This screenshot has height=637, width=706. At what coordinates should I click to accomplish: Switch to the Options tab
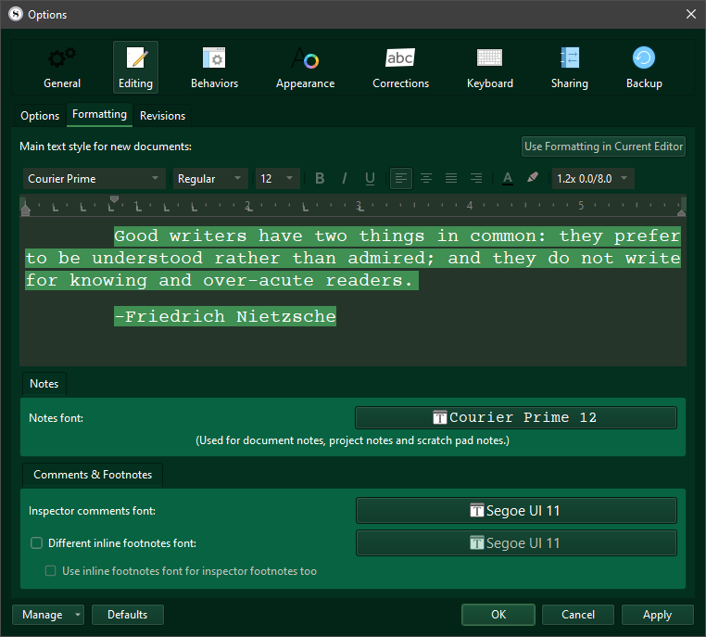[x=40, y=116]
